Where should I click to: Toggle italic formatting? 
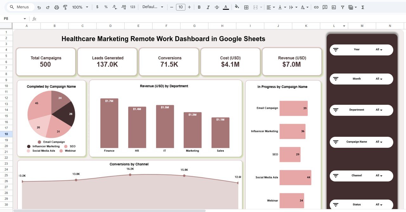click(x=208, y=7)
